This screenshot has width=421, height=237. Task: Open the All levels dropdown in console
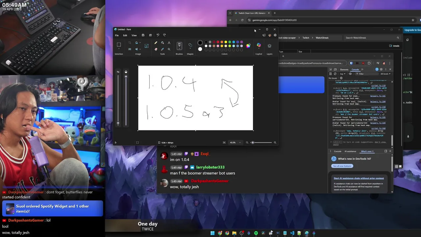tap(385, 74)
